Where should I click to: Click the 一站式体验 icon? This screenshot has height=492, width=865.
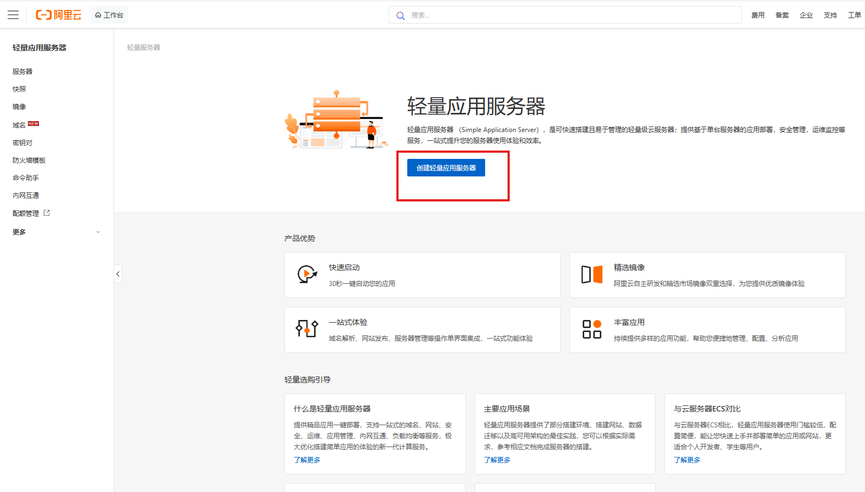(x=307, y=329)
